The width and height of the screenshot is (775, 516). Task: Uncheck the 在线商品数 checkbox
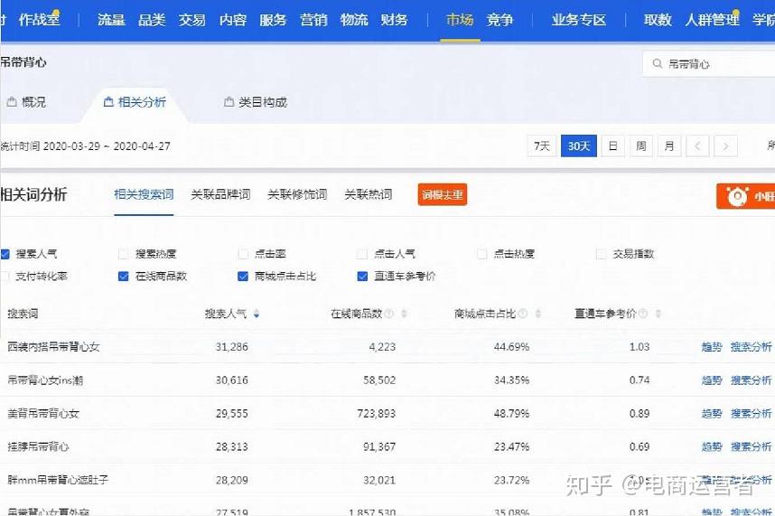point(124,277)
